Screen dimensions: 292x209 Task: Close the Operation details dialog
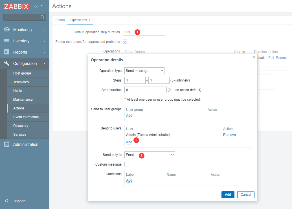point(254,57)
